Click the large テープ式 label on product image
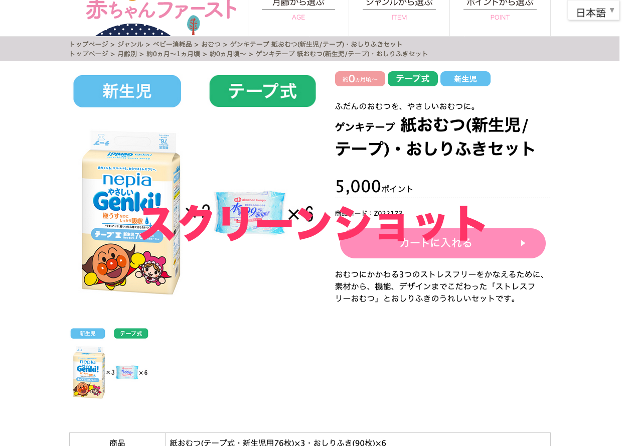 pyautogui.click(x=262, y=91)
